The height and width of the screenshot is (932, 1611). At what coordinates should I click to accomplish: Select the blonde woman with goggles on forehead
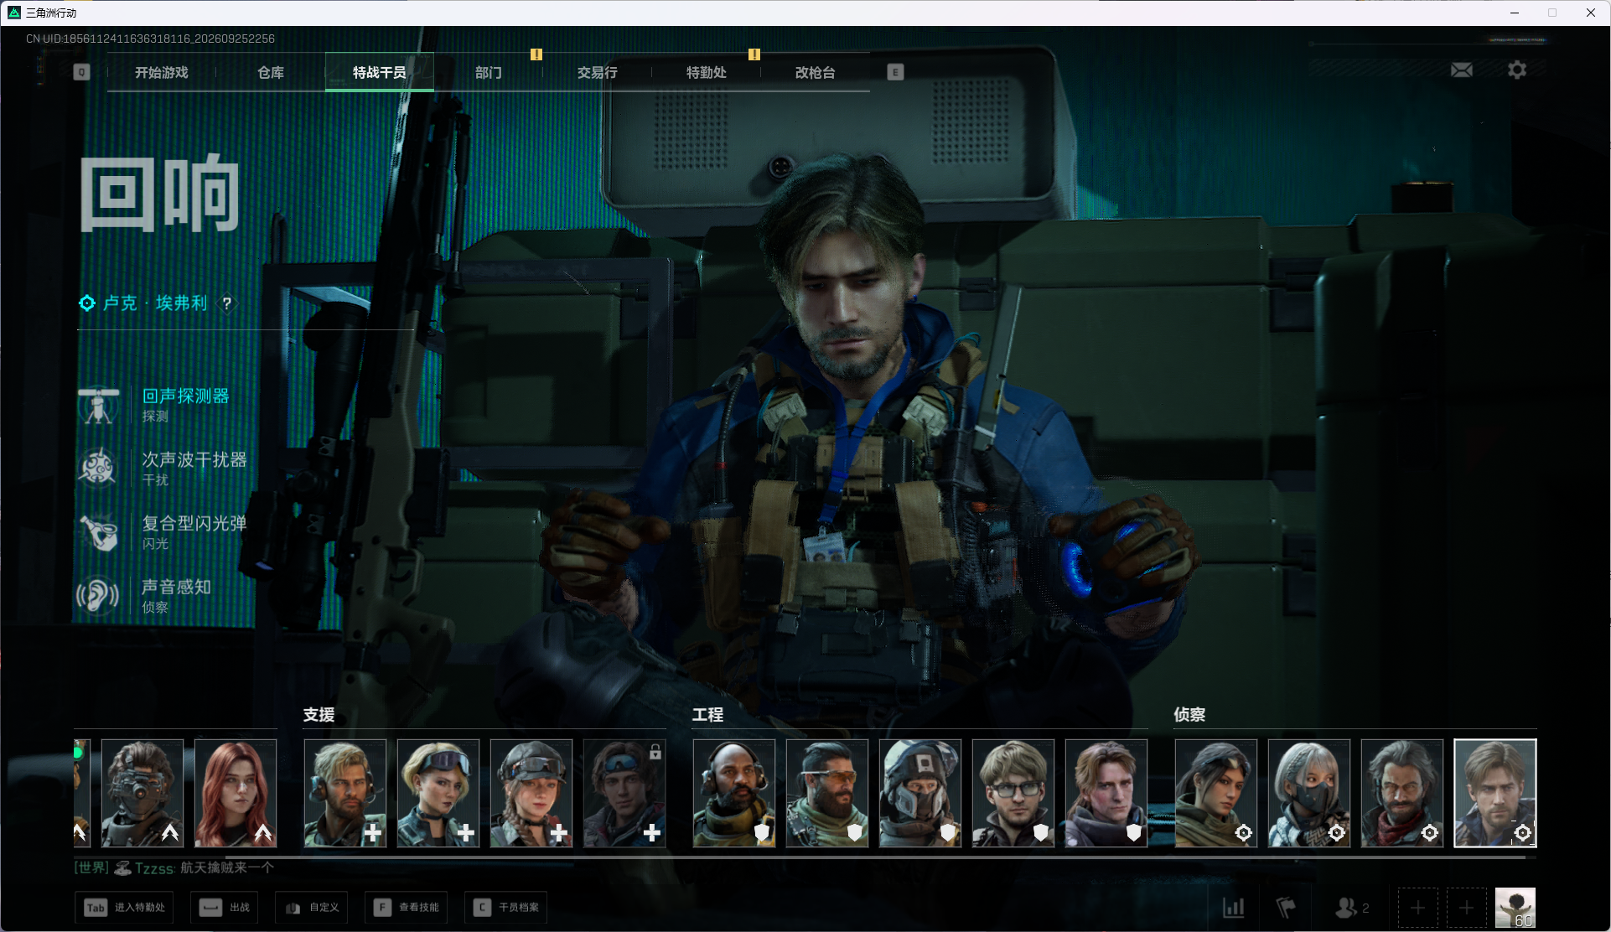click(438, 793)
